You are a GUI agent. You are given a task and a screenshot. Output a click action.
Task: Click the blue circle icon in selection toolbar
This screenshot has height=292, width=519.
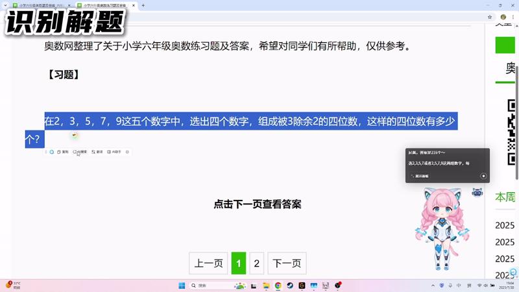pos(52,152)
